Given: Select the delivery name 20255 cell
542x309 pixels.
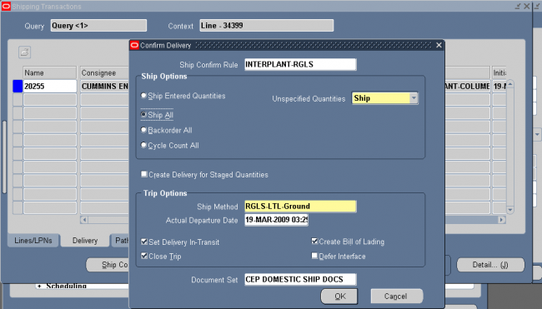Looking at the screenshot, I should [x=50, y=87].
